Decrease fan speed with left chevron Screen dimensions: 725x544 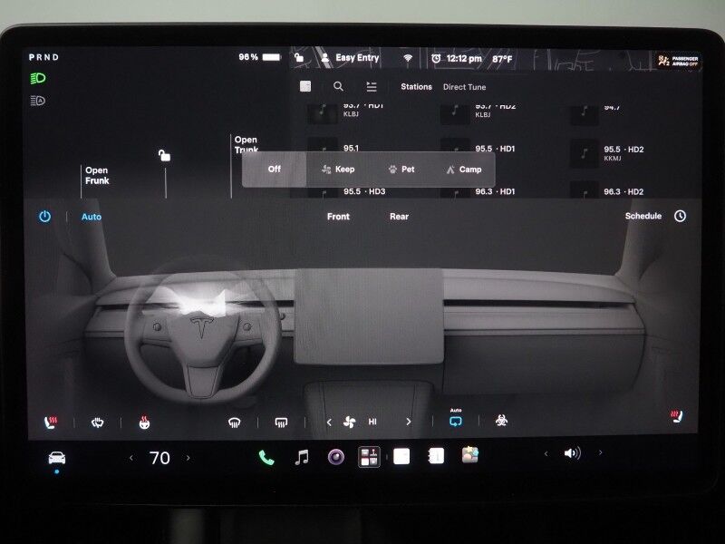329,422
